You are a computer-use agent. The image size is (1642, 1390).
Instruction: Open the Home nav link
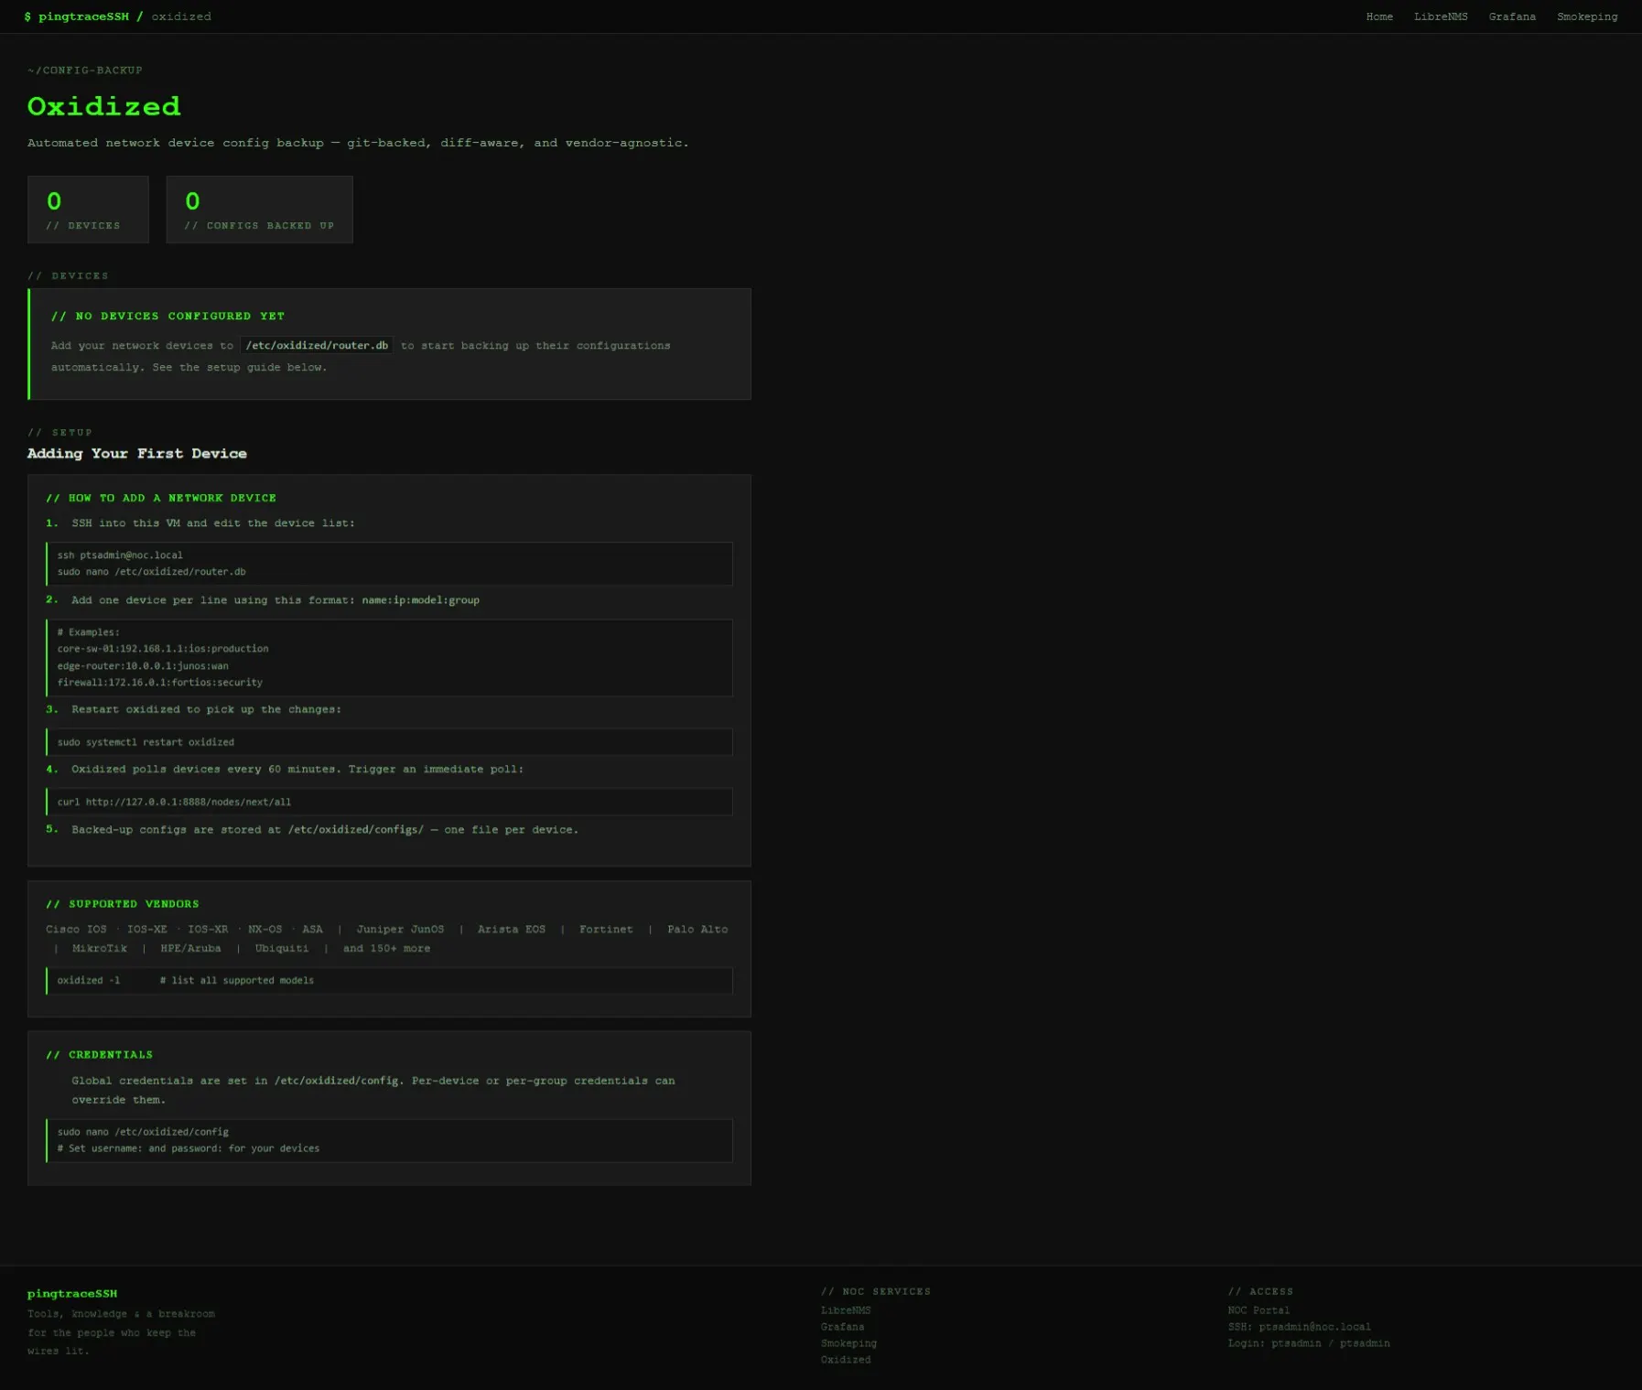[x=1379, y=16]
